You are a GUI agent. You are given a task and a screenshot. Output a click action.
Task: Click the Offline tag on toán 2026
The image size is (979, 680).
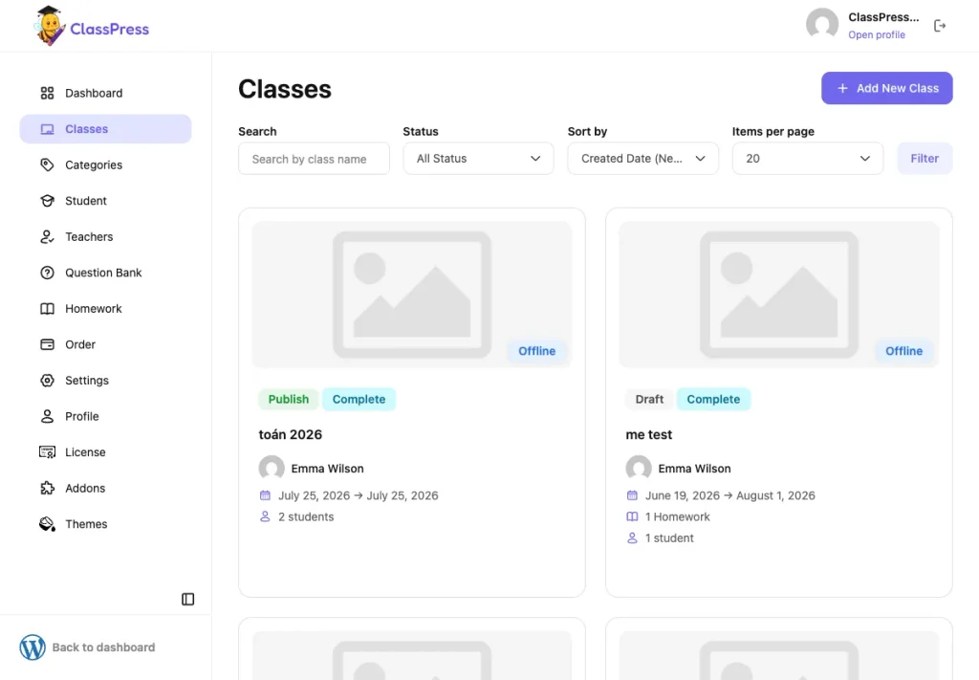(537, 351)
